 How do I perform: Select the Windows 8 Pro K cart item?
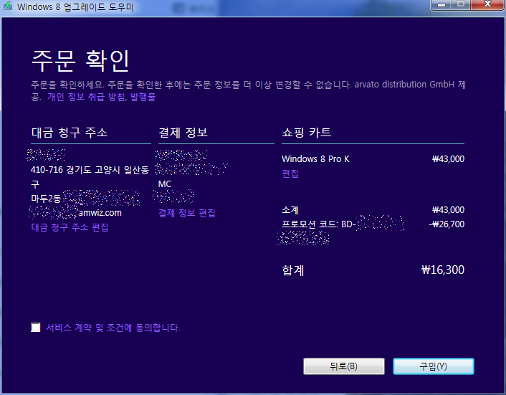(x=315, y=159)
